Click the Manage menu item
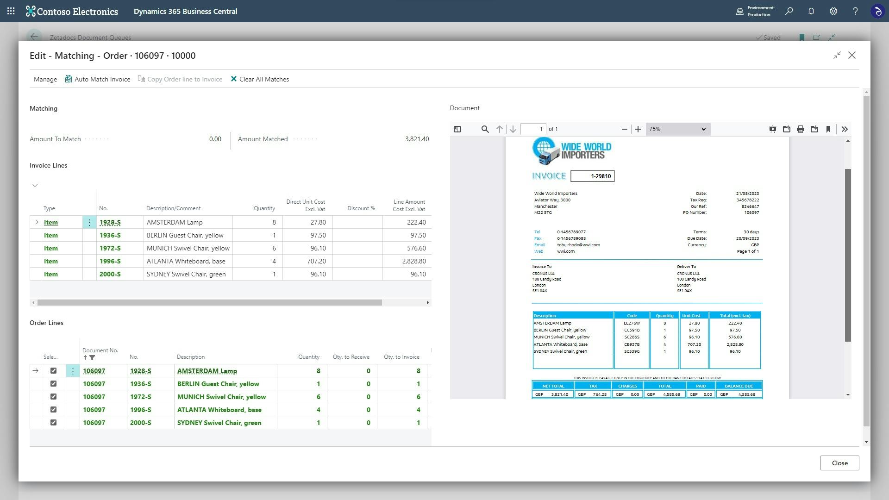The height and width of the screenshot is (500, 889). (x=45, y=79)
